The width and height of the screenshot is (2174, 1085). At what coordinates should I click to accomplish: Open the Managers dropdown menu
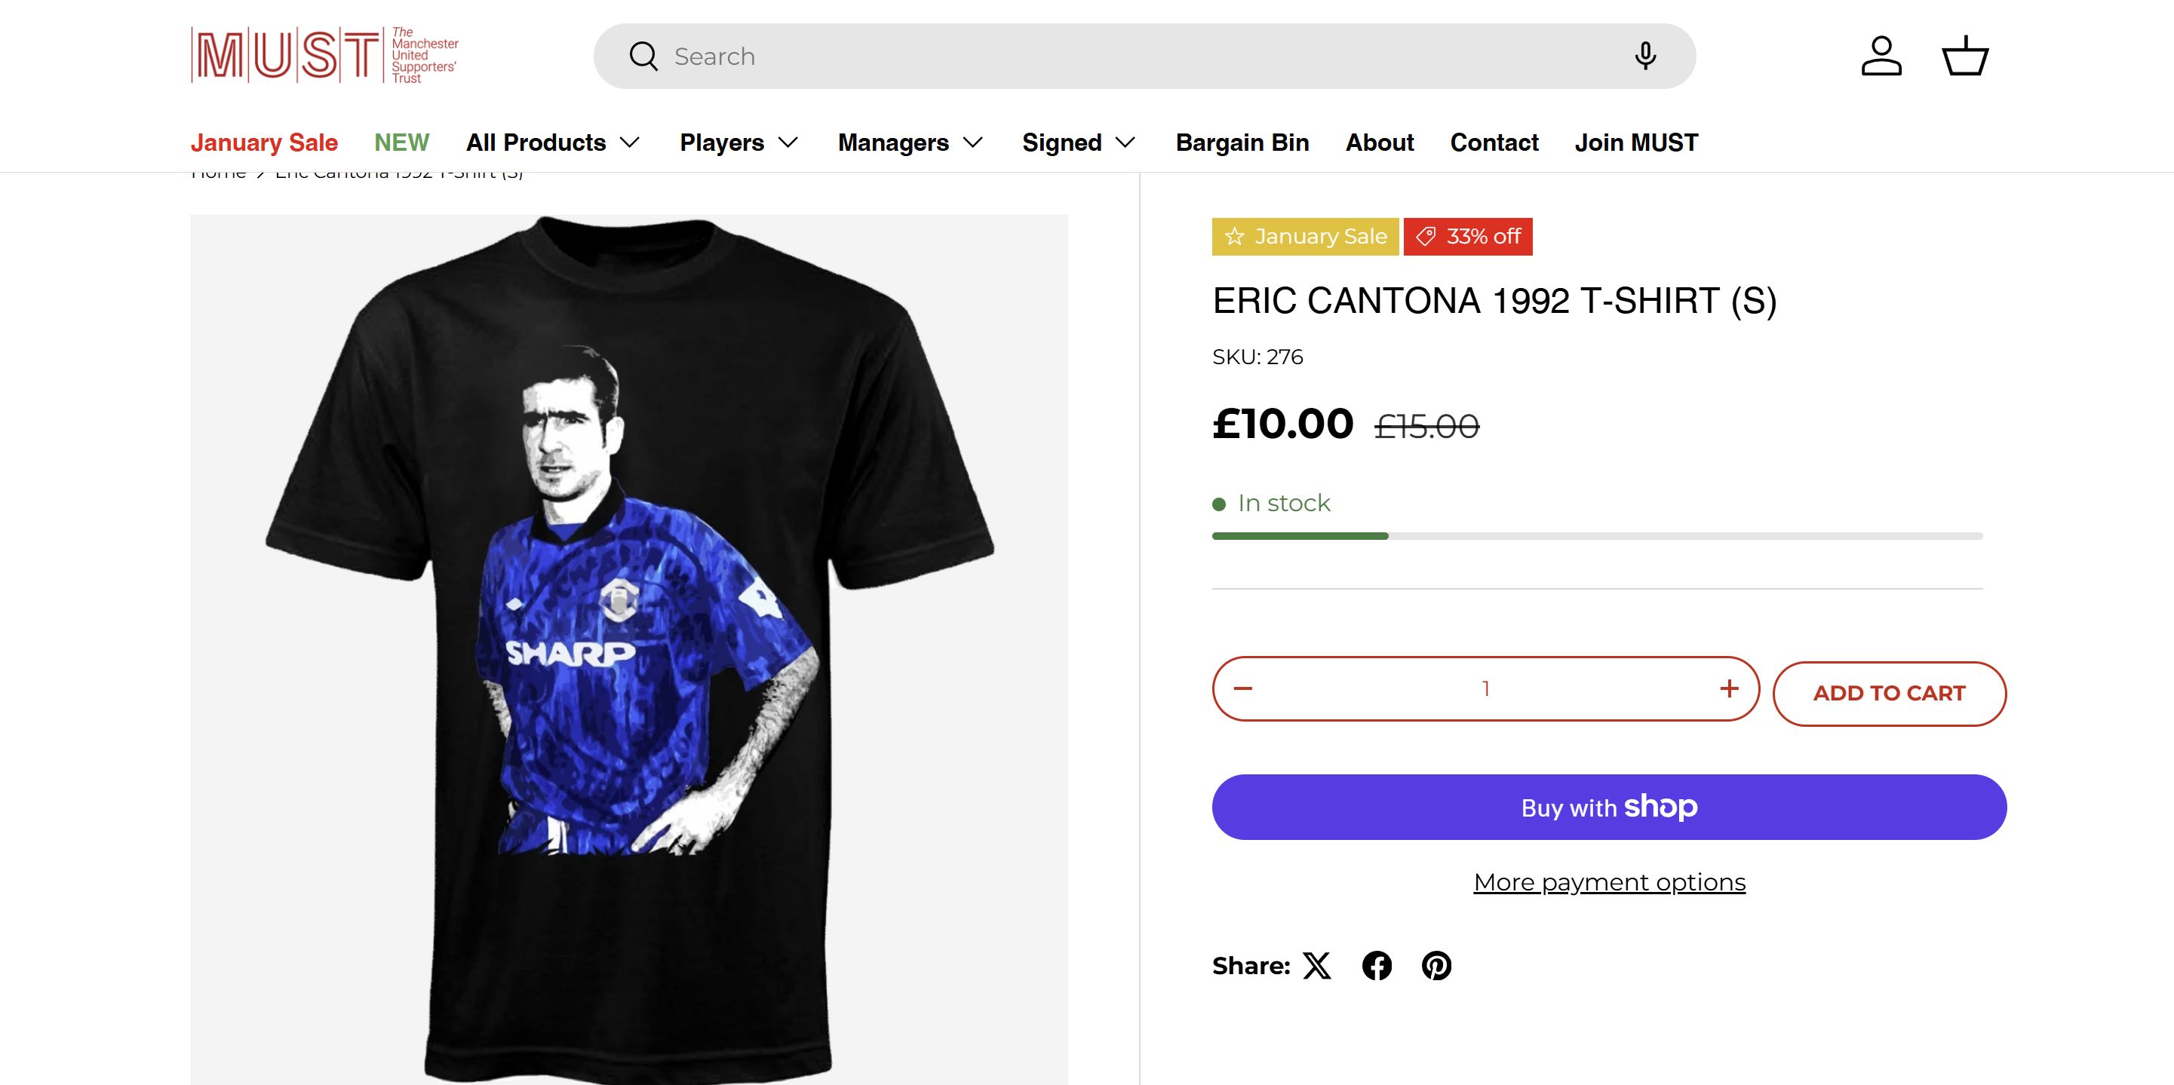pos(910,143)
